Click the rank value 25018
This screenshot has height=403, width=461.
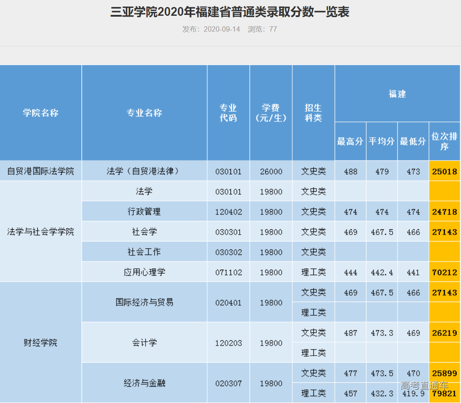click(x=444, y=171)
